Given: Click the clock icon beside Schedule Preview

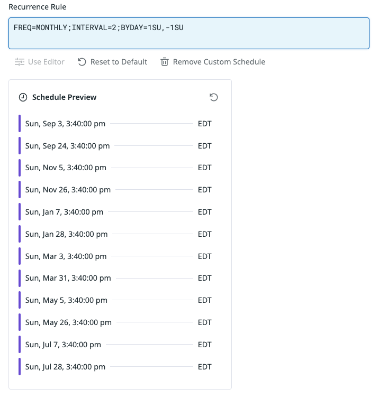Looking at the screenshot, I should click(x=23, y=97).
